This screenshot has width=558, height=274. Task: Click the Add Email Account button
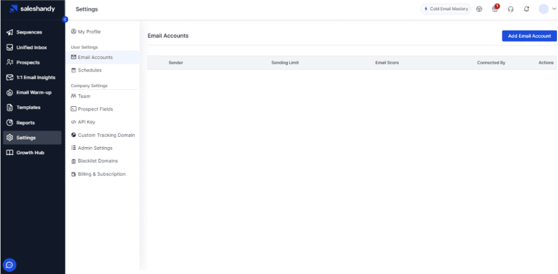click(x=529, y=36)
